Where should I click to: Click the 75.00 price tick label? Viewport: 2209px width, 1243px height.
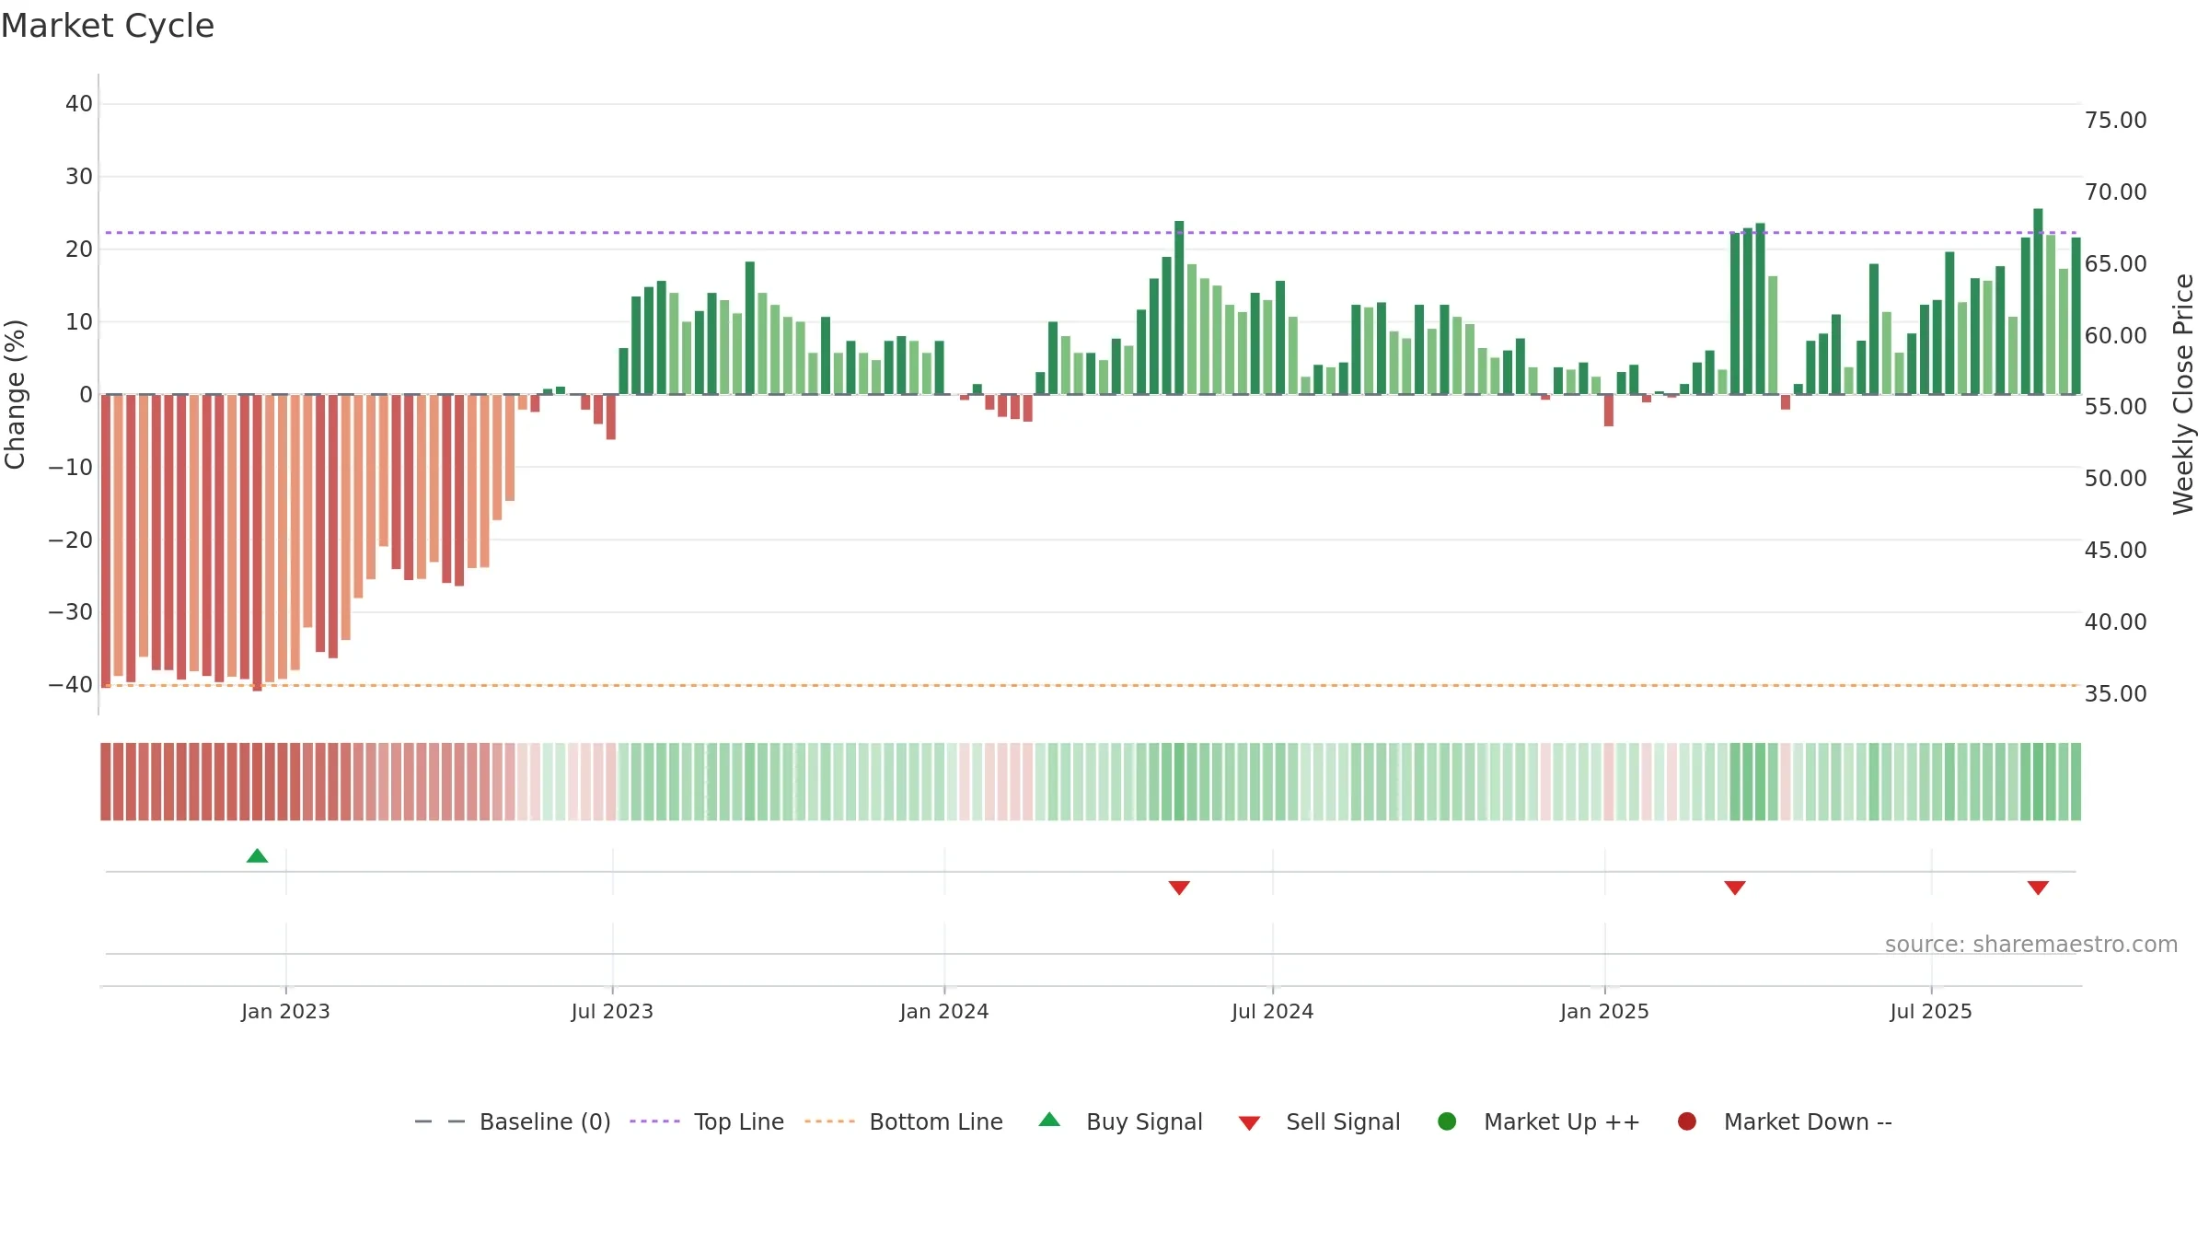pyautogui.click(x=2116, y=121)
